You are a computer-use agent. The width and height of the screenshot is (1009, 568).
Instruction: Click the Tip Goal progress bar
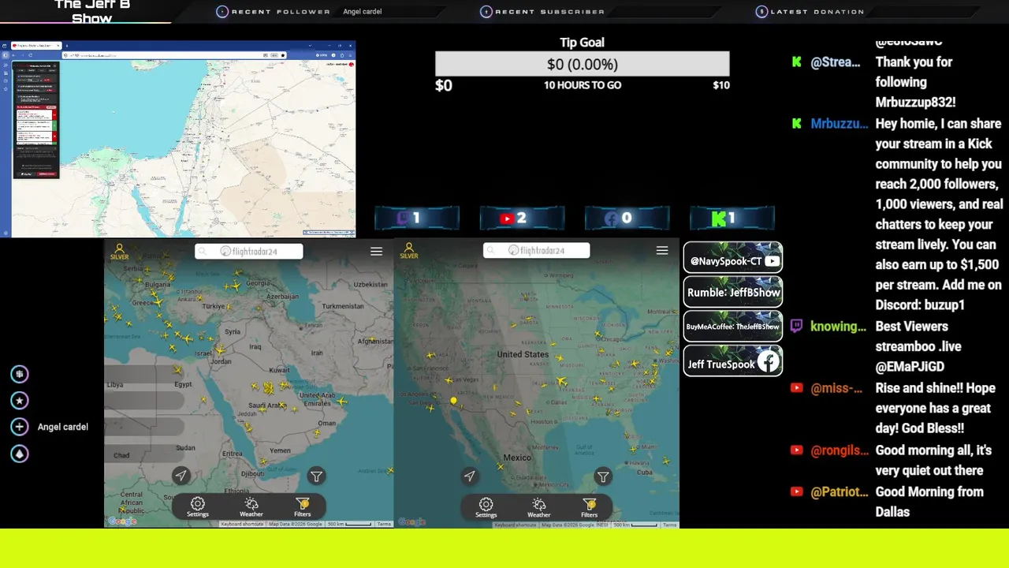[x=583, y=64]
